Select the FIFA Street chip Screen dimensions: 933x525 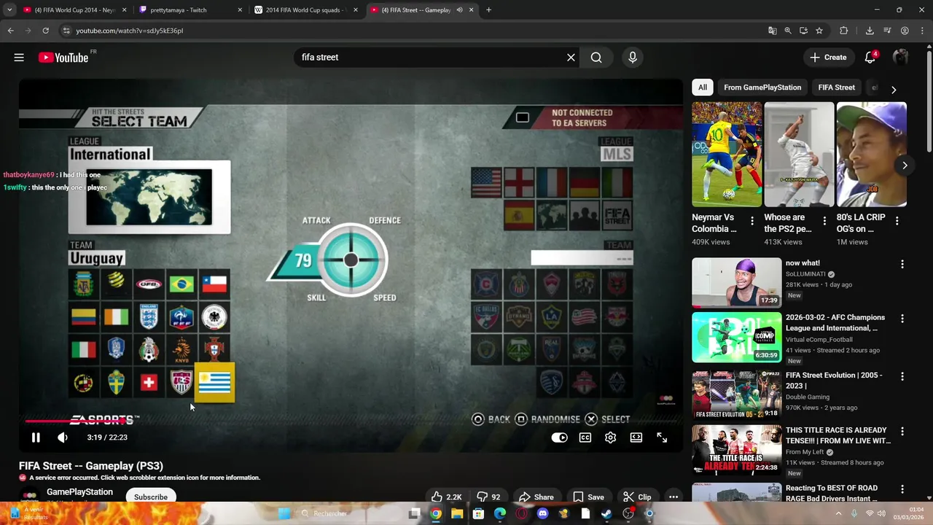836,87
